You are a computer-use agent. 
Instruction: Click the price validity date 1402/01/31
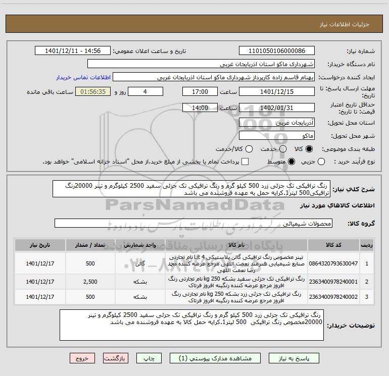277,108
